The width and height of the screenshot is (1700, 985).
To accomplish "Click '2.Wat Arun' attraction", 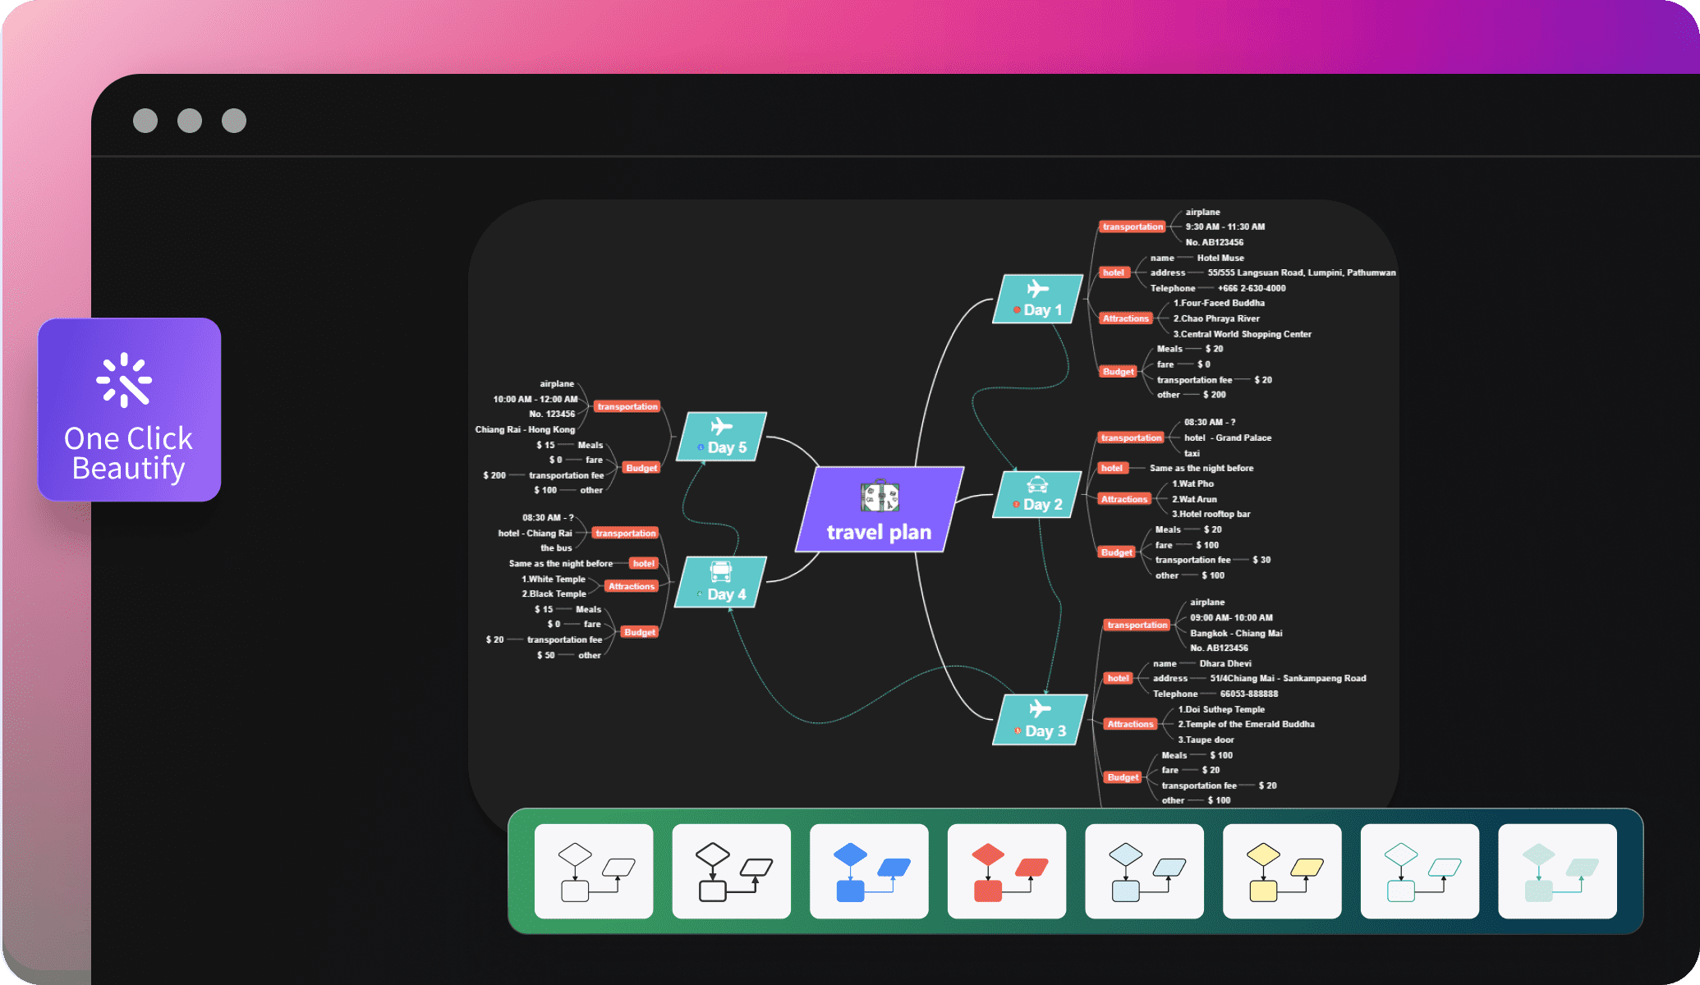I will point(1194,499).
